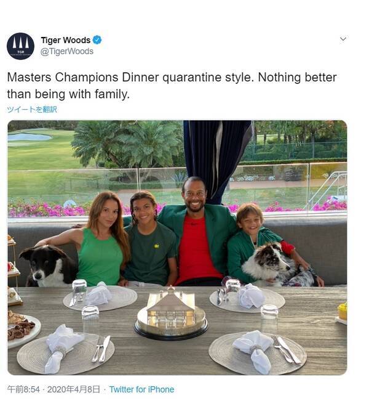Visit the @TigerWoods handle
The height and width of the screenshot is (414, 369).
(x=66, y=51)
